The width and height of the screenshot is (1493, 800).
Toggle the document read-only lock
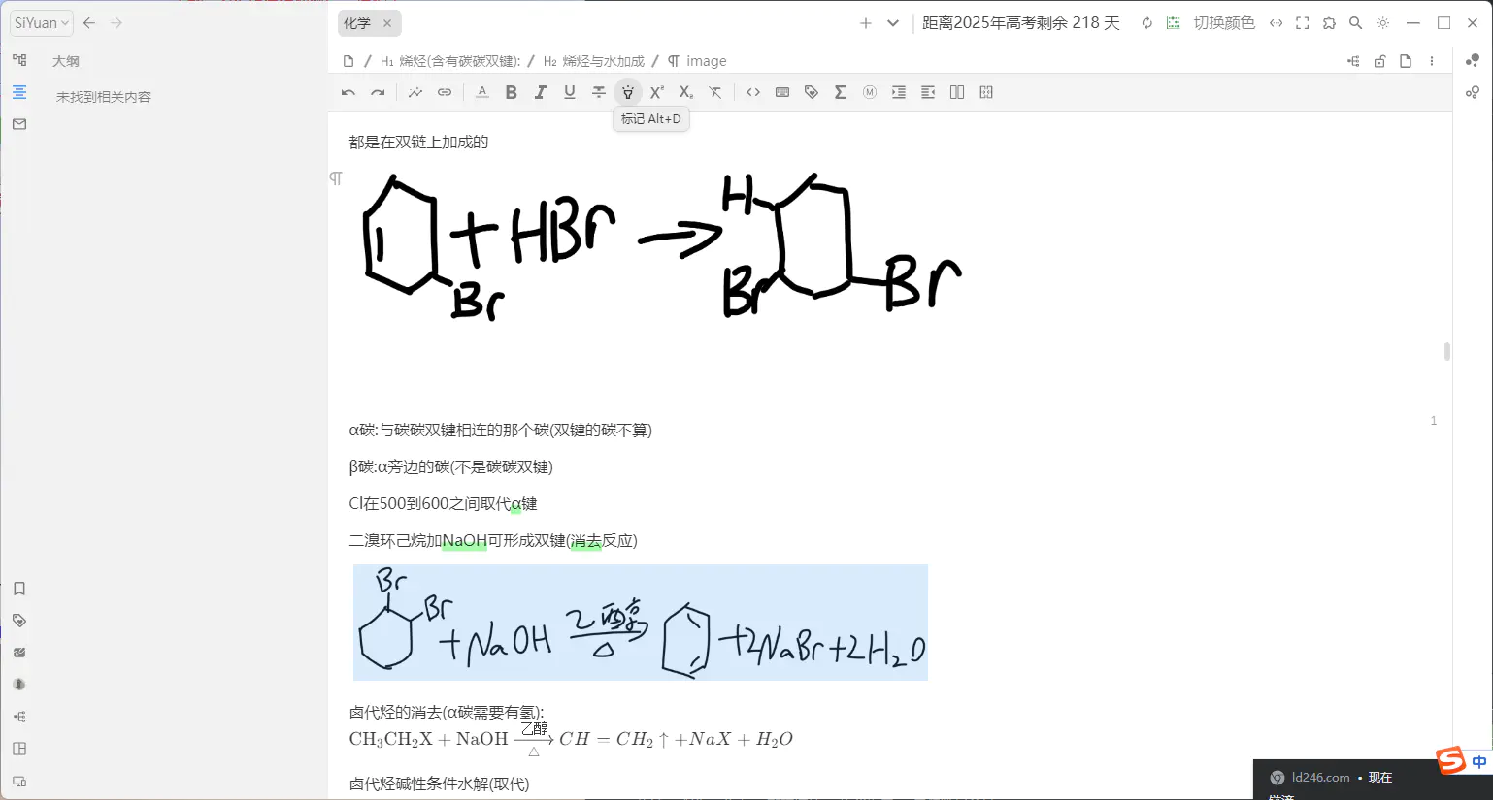click(x=1379, y=61)
